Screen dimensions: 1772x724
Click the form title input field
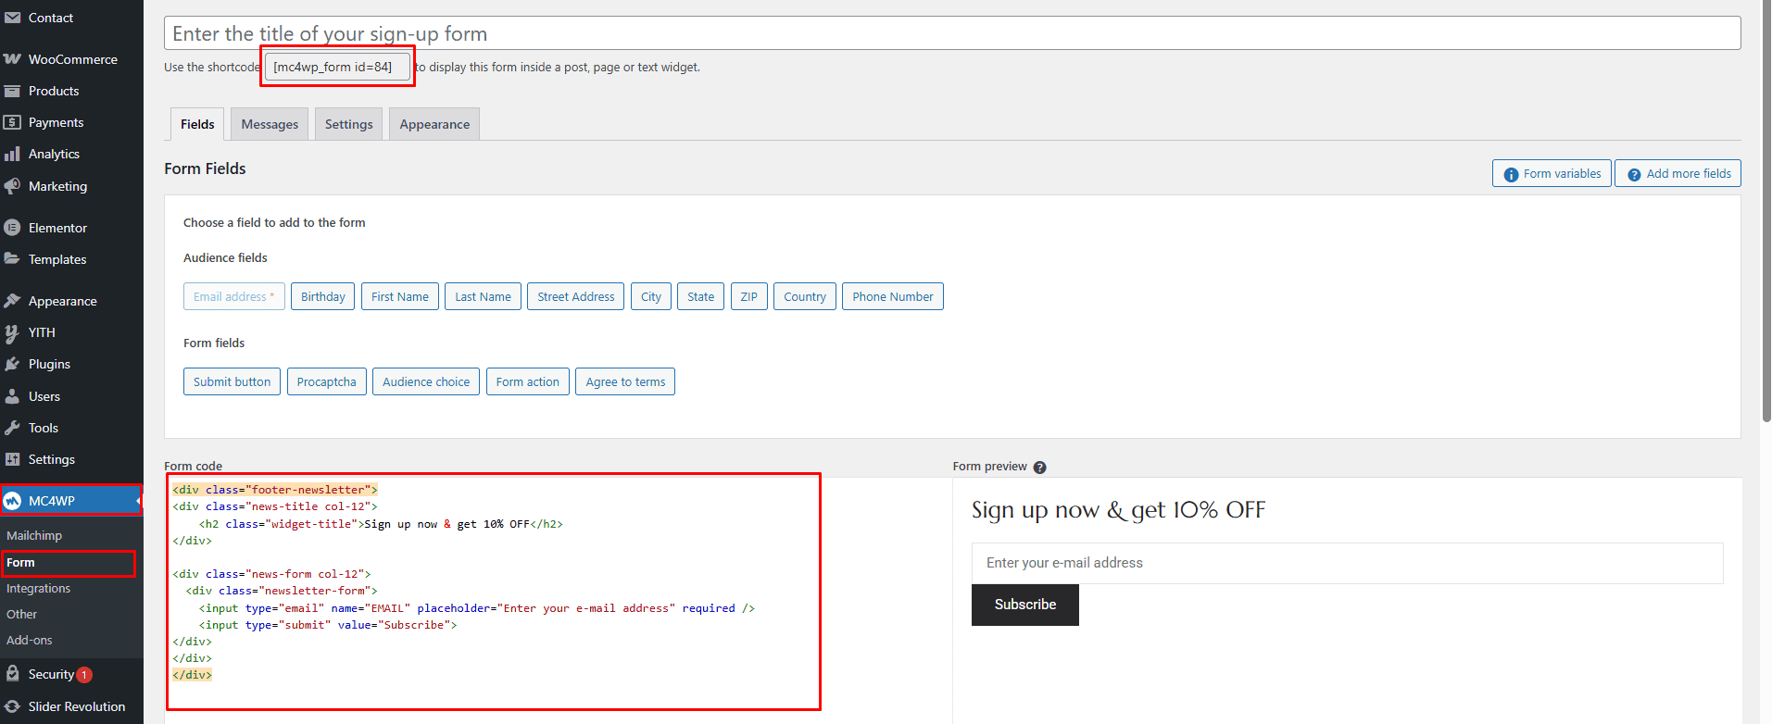952,33
